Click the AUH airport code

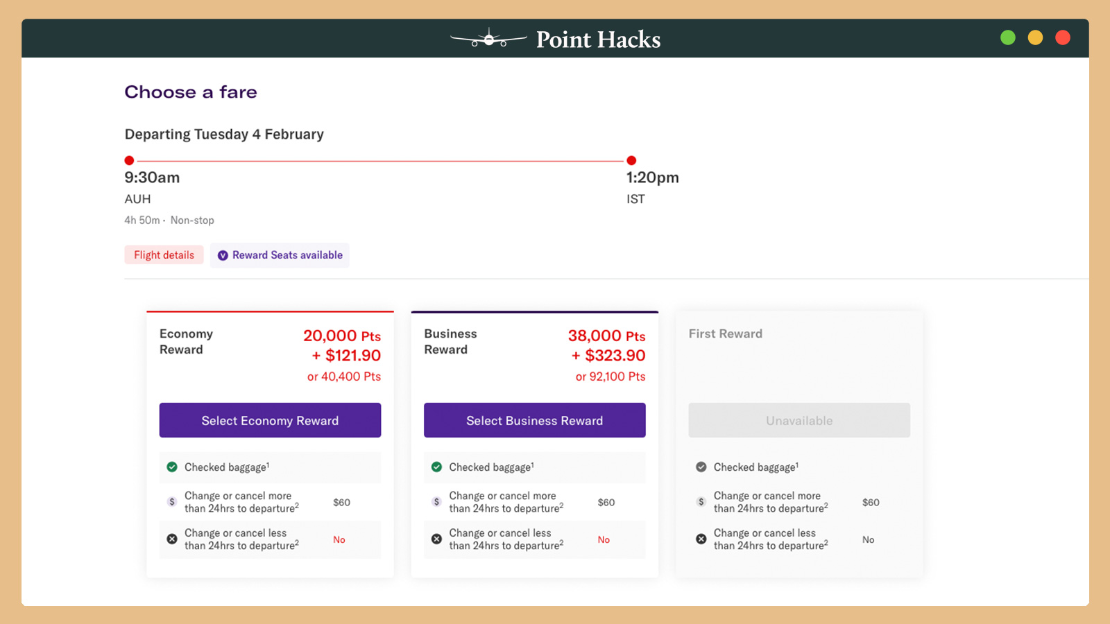pyautogui.click(x=137, y=199)
